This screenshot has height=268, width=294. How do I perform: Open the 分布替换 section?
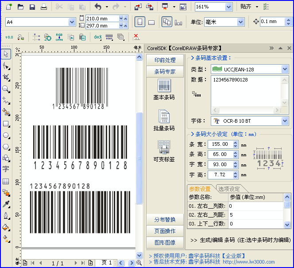pos(165,220)
